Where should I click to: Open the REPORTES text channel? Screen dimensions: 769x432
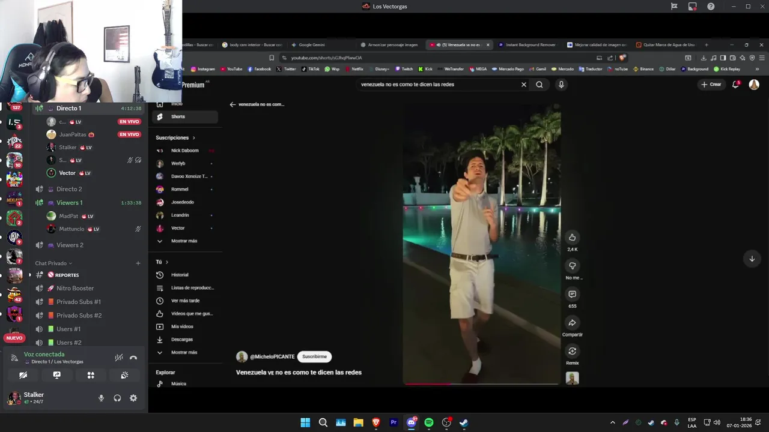(88, 275)
